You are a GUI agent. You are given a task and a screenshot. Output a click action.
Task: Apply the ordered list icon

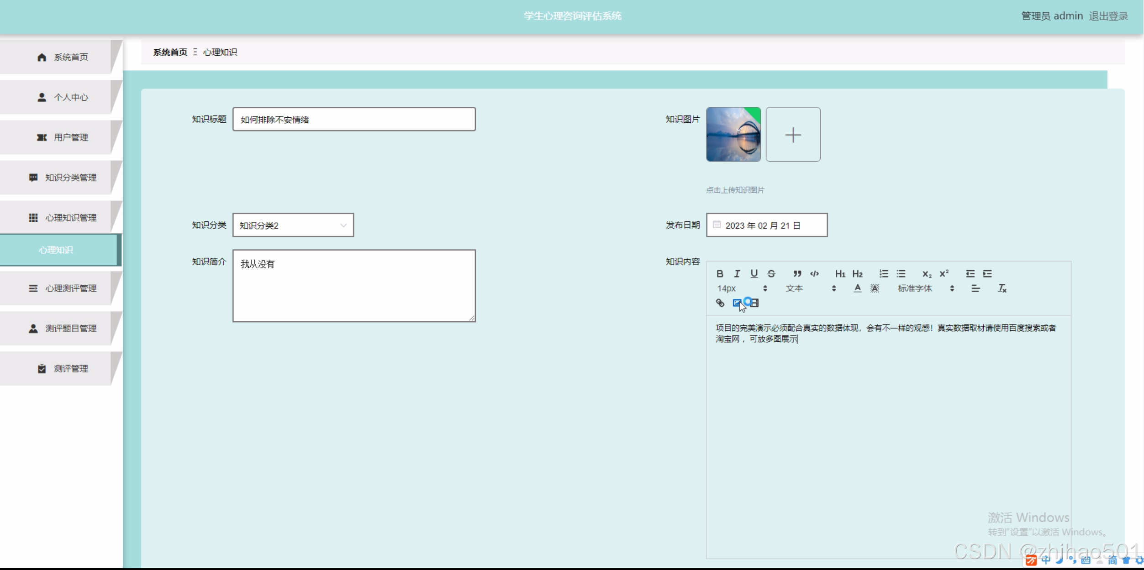click(884, 274)
